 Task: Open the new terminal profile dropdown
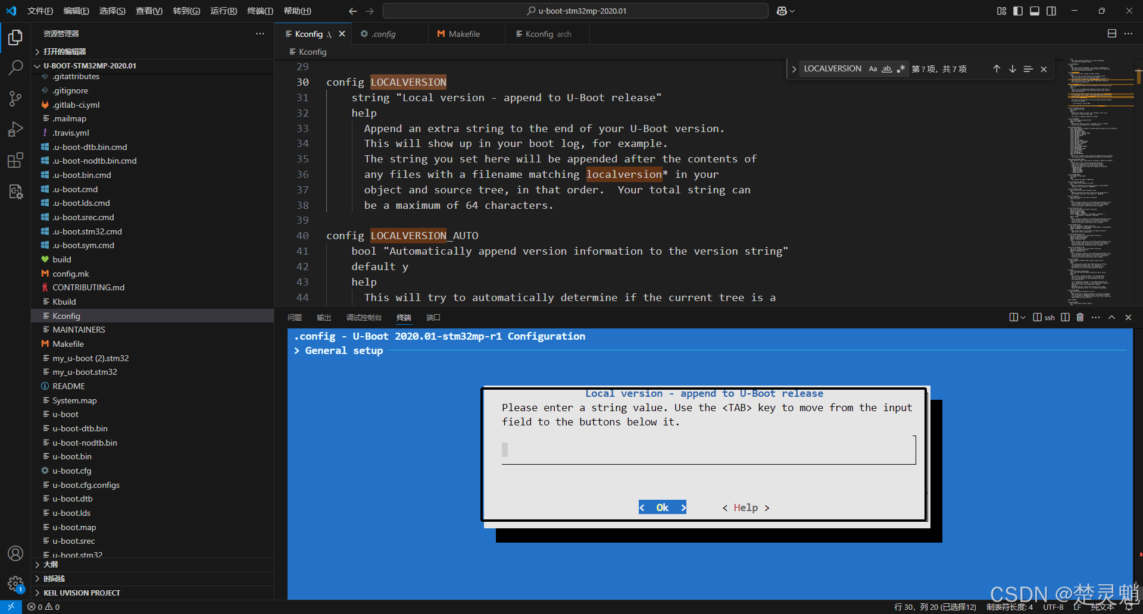[x=1023, y=317]
